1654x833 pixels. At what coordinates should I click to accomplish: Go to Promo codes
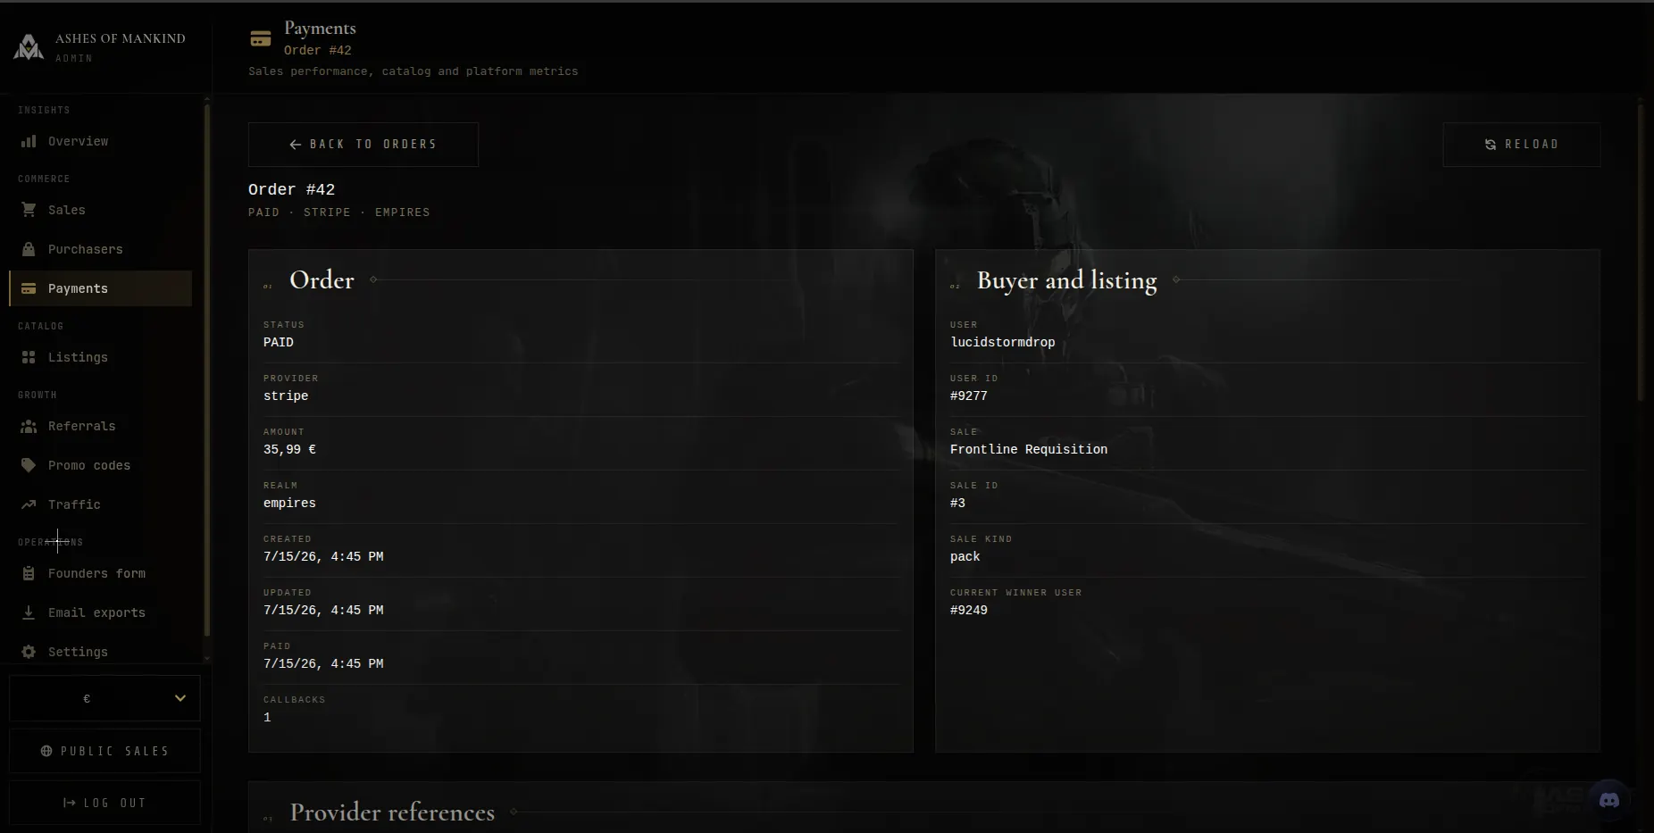click(100, 465)
